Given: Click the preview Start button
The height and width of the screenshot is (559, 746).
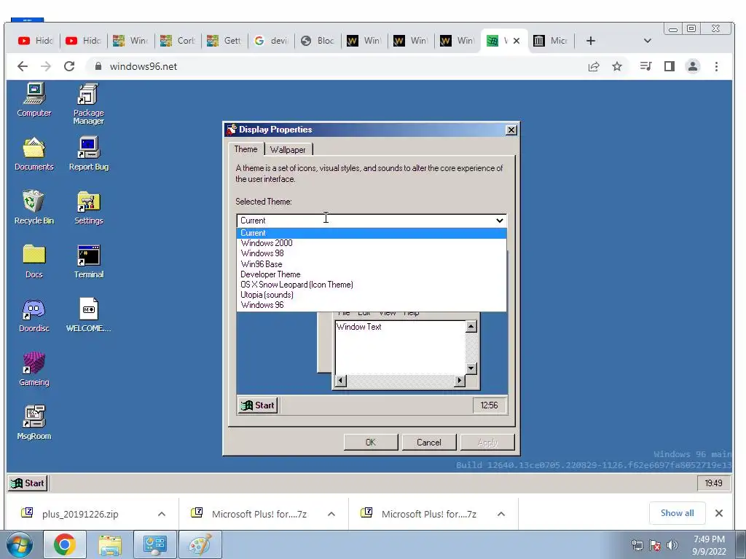Looking at the screenshot, I should point(258,405).
